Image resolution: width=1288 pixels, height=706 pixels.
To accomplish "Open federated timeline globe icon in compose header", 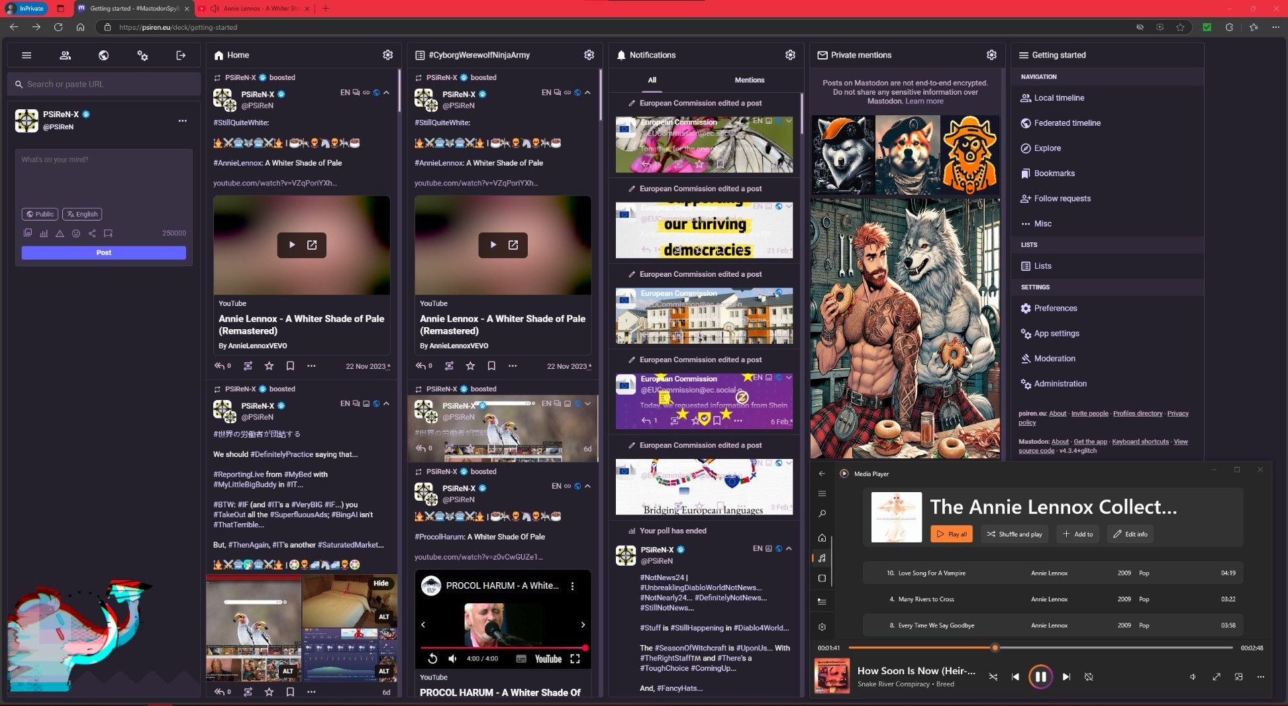I will [x=103, y=56].
